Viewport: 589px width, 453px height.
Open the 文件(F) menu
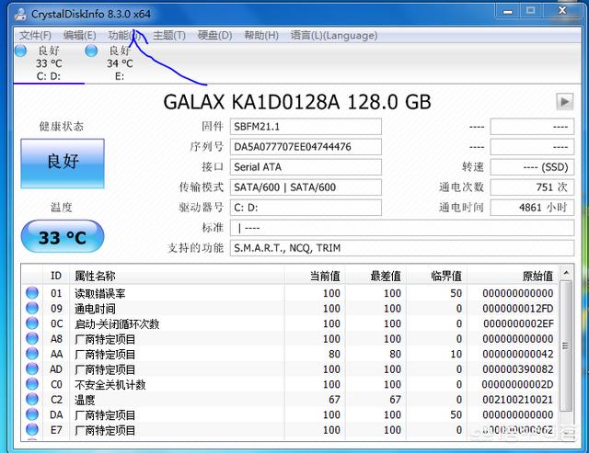(35, 35)
